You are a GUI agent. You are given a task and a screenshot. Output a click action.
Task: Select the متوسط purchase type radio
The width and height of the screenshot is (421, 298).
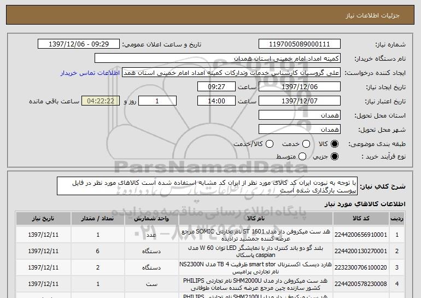pyautogui.click(x=302, y=156)
